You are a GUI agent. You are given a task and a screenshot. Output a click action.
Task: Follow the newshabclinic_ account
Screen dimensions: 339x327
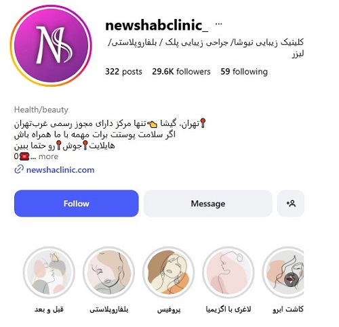click(77, 204)
